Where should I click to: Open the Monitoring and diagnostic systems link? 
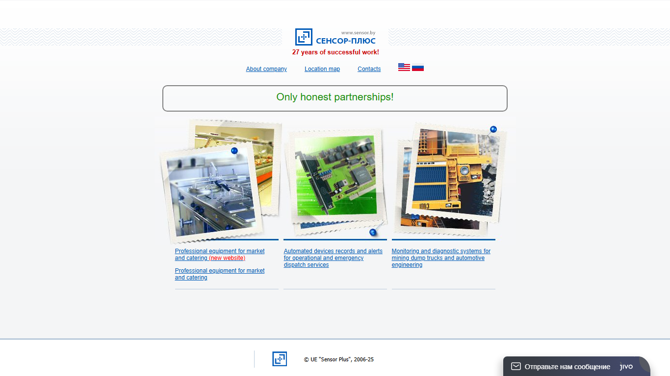click(x=441, y=258)
